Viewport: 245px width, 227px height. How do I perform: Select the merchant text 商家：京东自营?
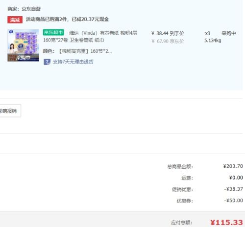tap(24, 9)
